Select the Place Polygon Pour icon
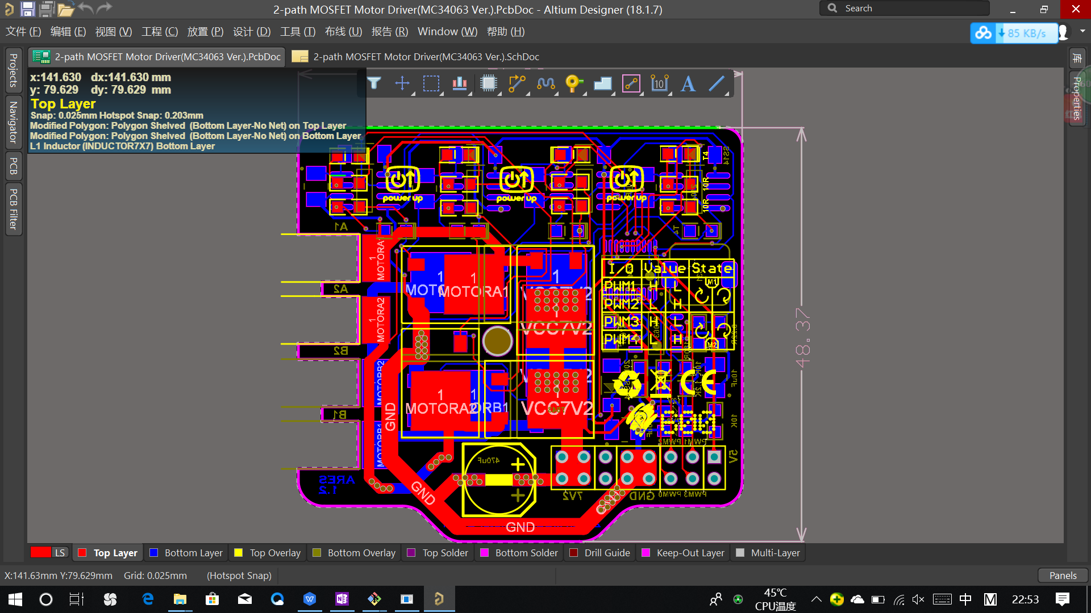1091x613 pixels. (602, 83)
